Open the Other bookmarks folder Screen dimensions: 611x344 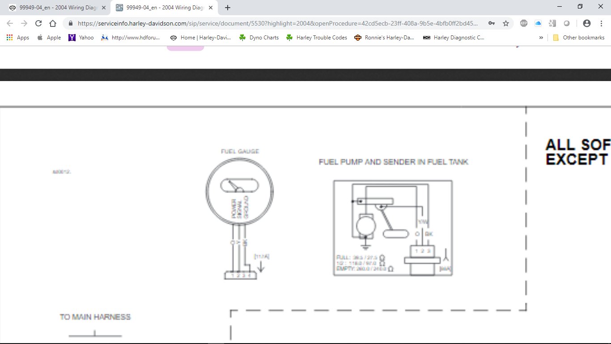tap(579, 38)
